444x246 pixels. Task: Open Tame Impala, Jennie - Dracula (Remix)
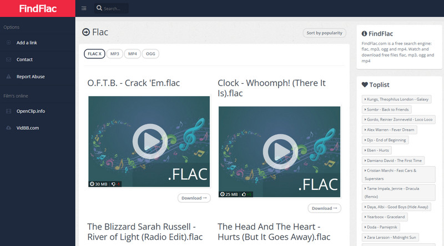click(x=398, y=193)
